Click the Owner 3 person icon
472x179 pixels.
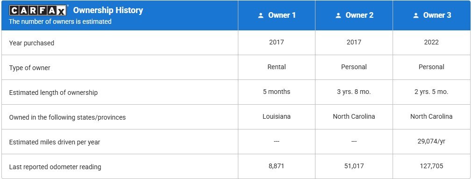[x=416, y=15]
